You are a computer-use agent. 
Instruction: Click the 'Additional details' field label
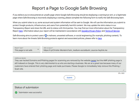[x=20, y=58]
